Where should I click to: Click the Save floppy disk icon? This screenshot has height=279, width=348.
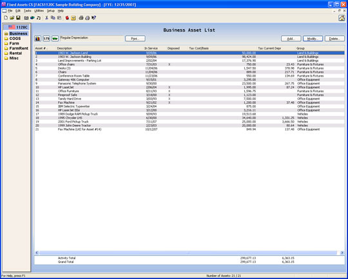18,18
